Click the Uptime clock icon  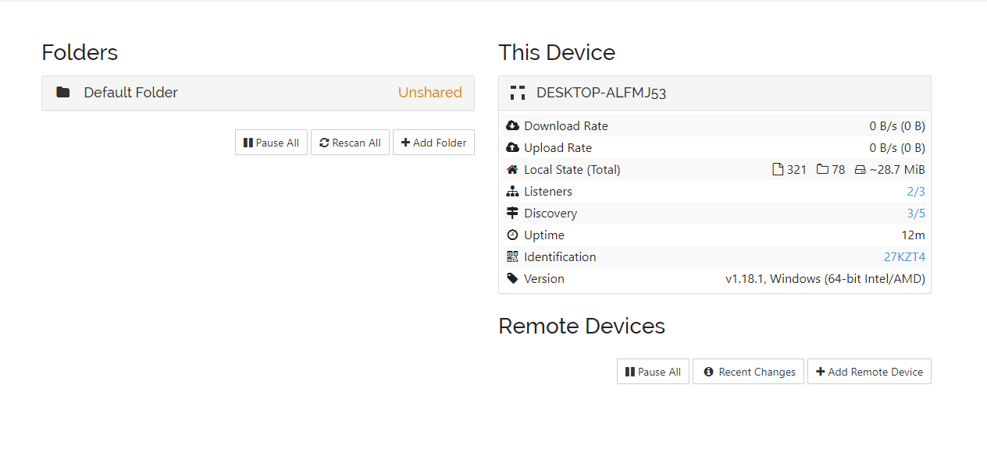point(512,235)
